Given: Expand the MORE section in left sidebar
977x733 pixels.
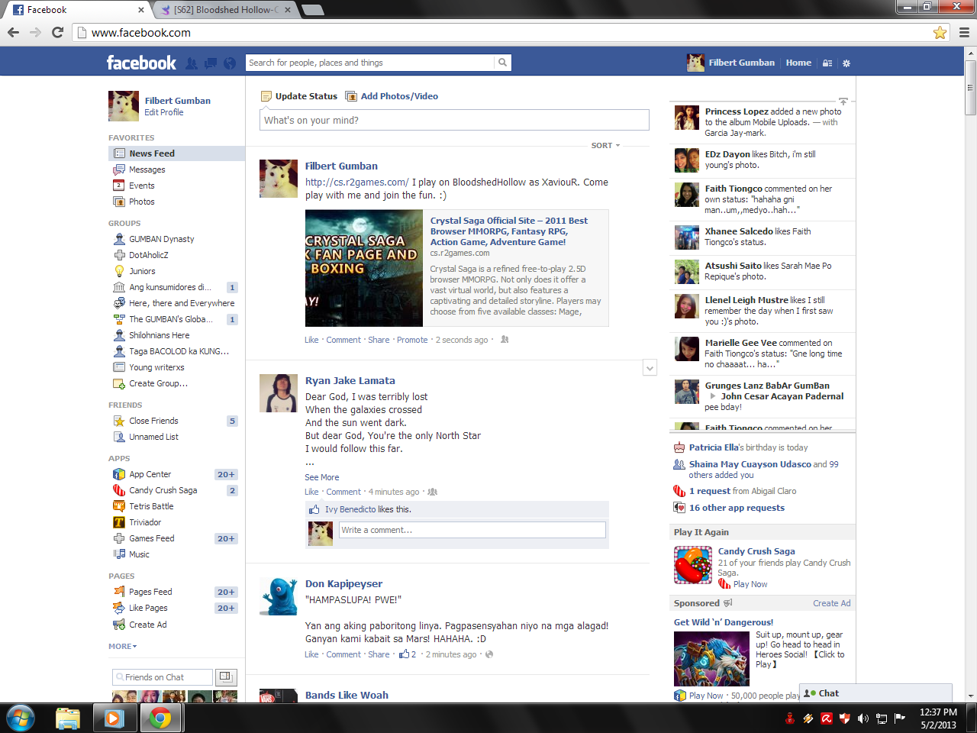Looking at the screenshot, I should click(x=122, y=646).
